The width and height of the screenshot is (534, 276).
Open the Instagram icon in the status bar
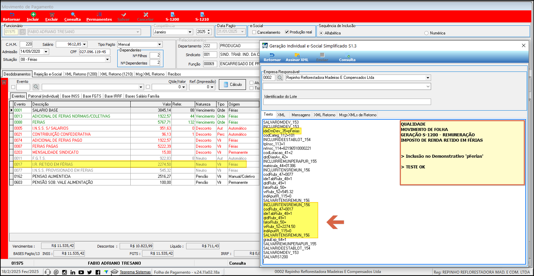tap(64, 272)
